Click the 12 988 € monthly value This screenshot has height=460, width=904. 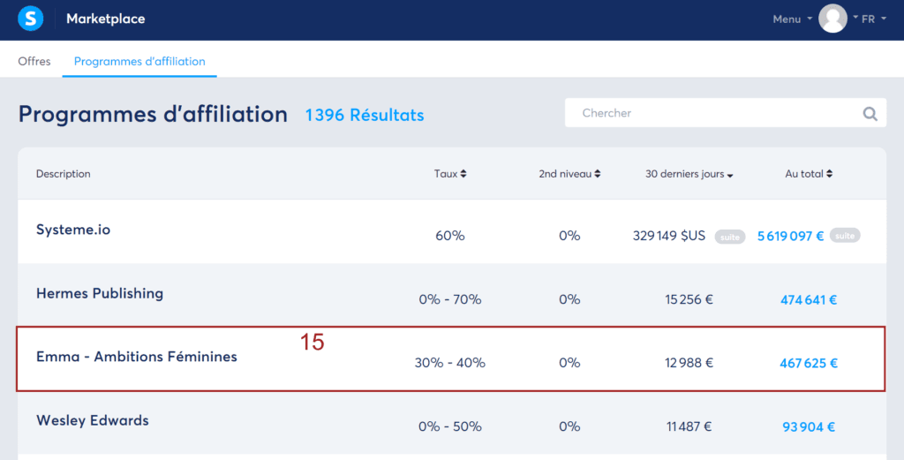coord(689,363)
